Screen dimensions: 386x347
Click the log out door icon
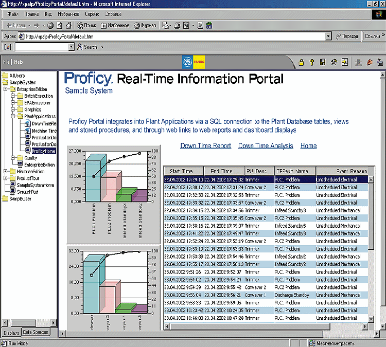345,62
